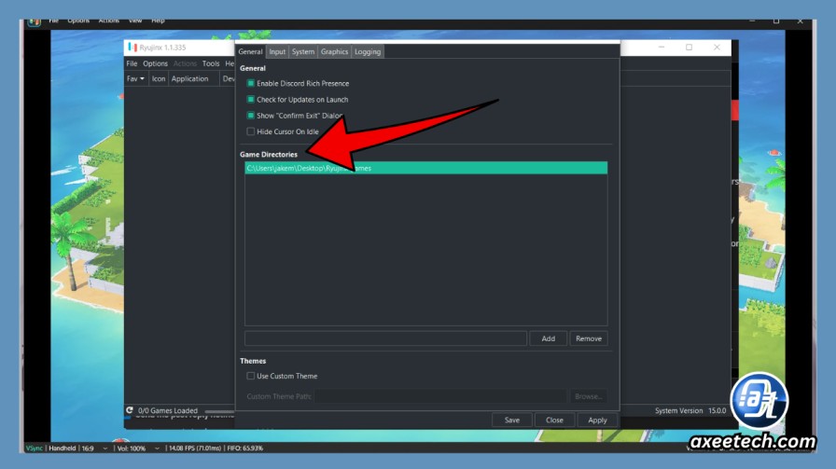Click the game directory path input field

(385, 338)
